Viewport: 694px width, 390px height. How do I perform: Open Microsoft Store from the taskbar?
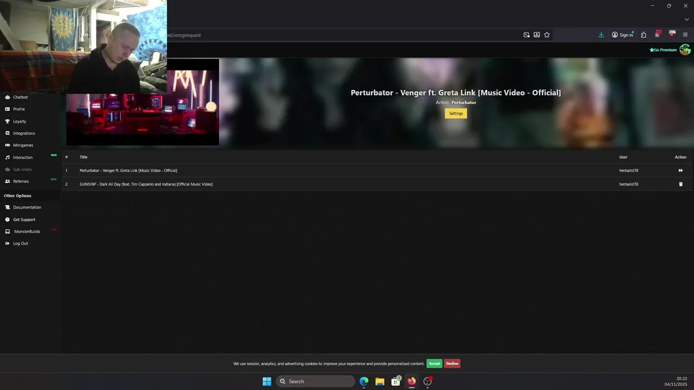point(396,381)
